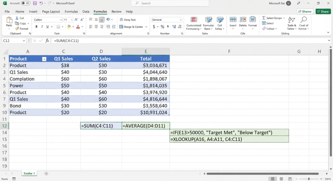
Task: Click the red font color swatch
Action: coord(78,27)
